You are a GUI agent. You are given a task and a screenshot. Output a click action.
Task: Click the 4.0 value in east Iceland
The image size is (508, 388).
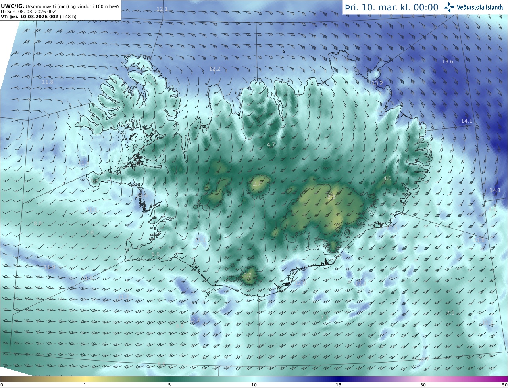387,179
